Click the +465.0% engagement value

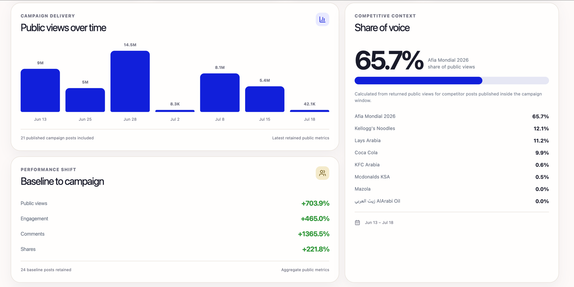(x=315, y=219)
